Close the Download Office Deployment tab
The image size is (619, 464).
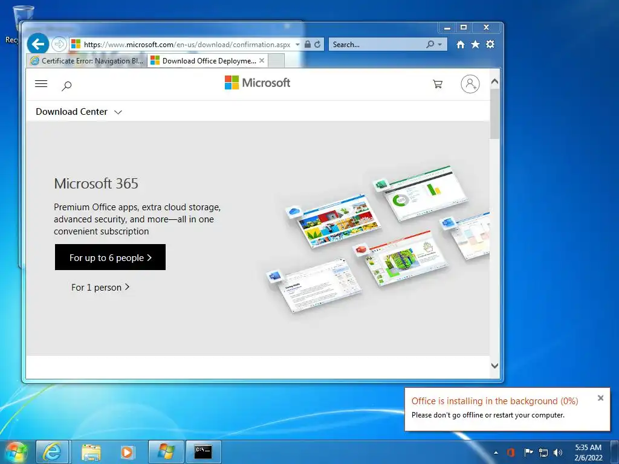[262, 60]
